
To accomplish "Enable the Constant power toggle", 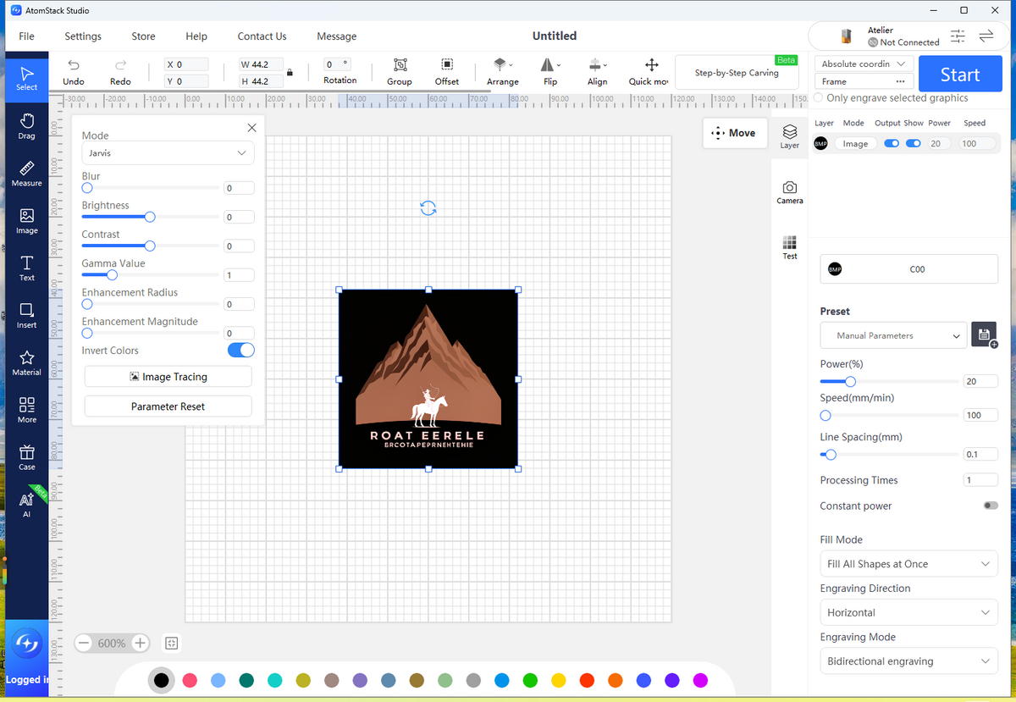I will coord(990,506).
